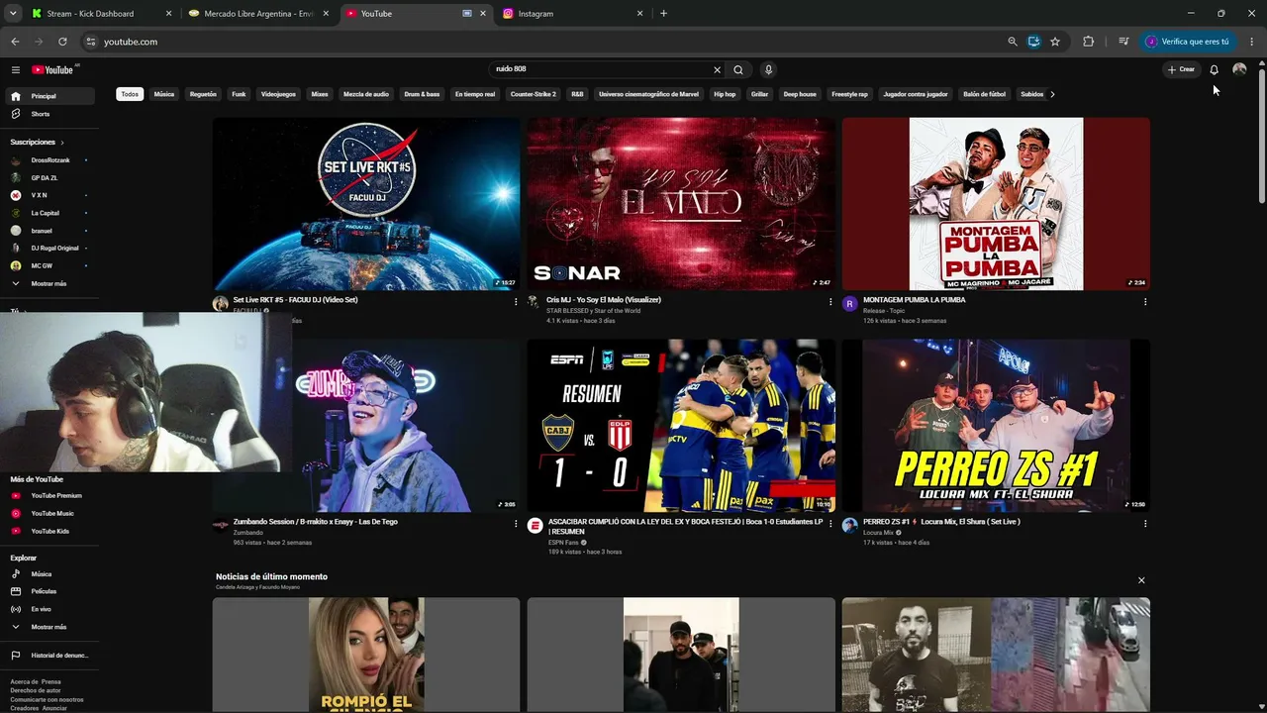Open YouTube Kids from the sidebar
This screenshot has height=713, width=1267.
[51, 531]
